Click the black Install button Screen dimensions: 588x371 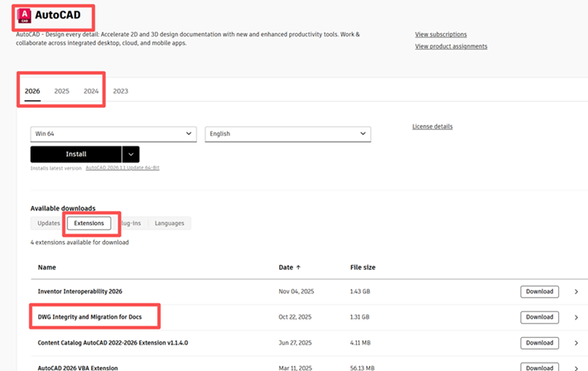(75, 154)
